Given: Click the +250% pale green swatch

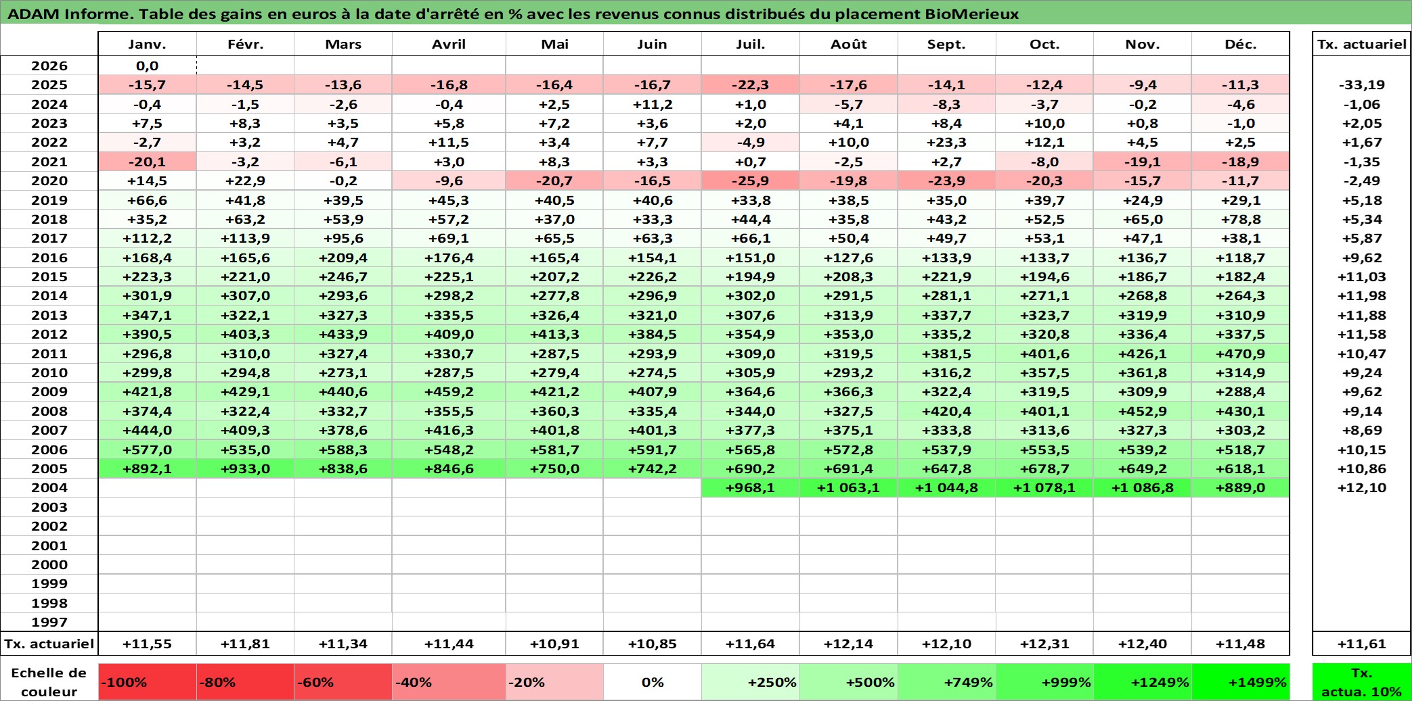Looking at the screenshot, I should point(751,681).
